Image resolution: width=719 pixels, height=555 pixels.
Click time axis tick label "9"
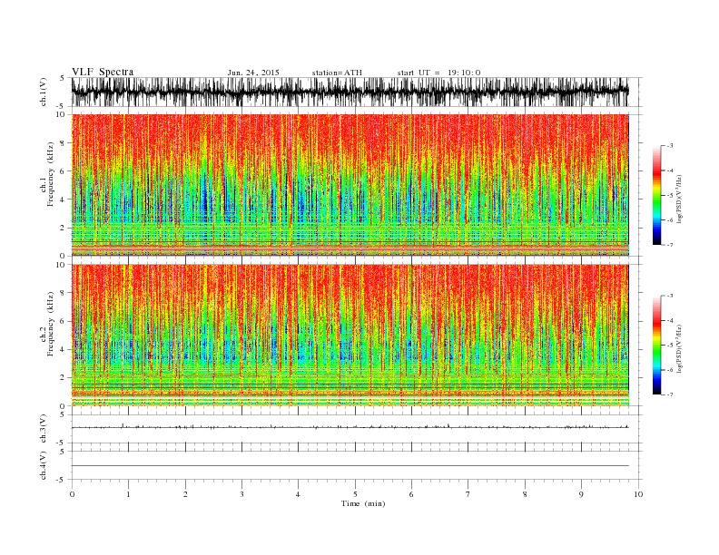coord(581,494)
